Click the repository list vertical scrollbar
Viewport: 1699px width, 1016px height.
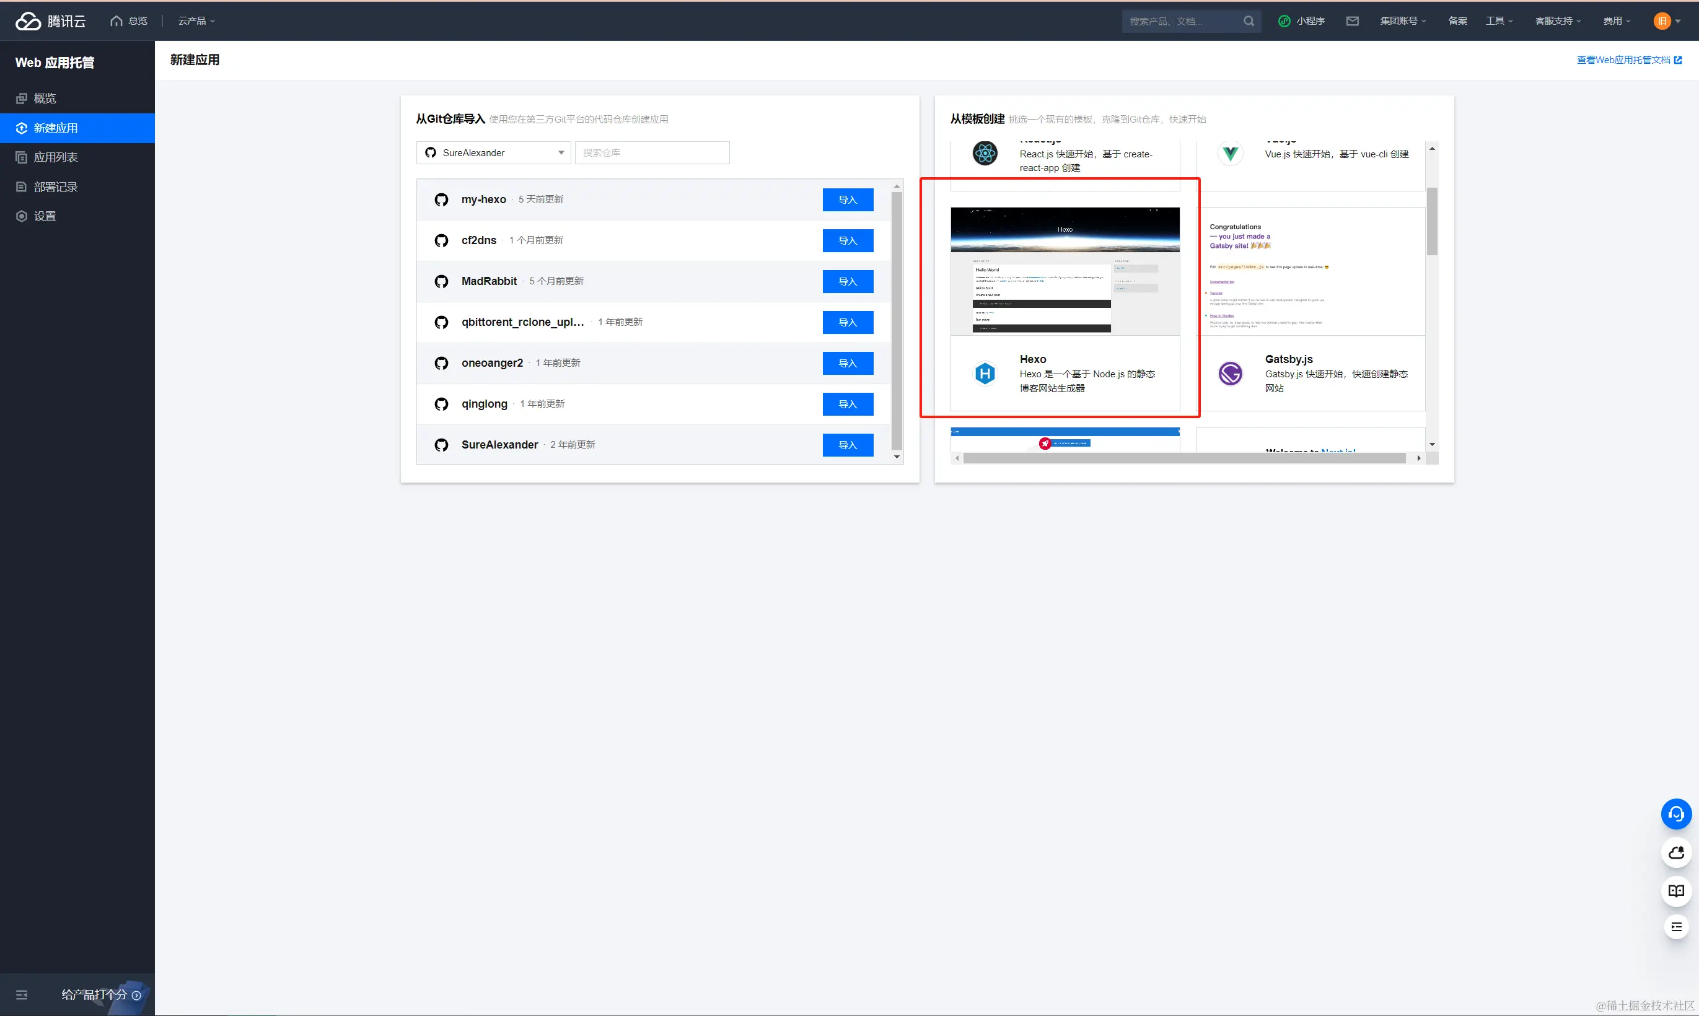point(897,320)
